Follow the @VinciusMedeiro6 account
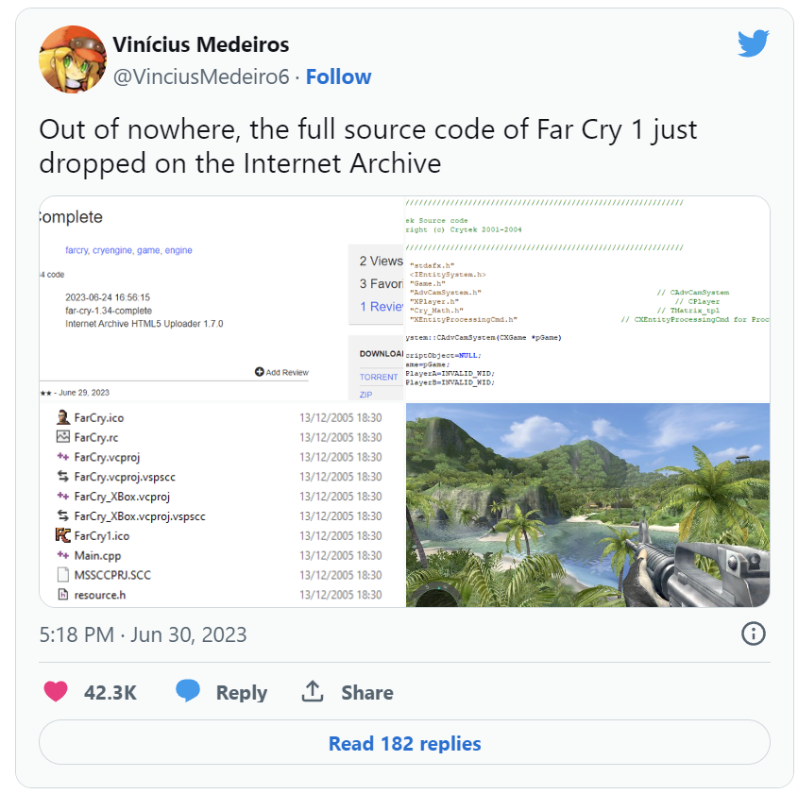The width and height of the screenshot is (798, 794). [x=338, y=76]
